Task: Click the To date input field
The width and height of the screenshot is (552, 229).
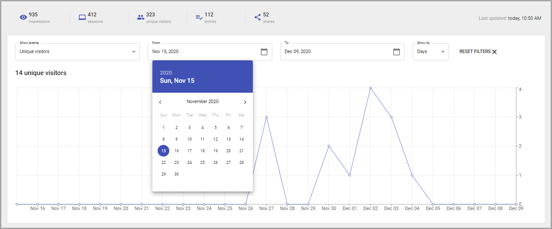Action: 342,52
